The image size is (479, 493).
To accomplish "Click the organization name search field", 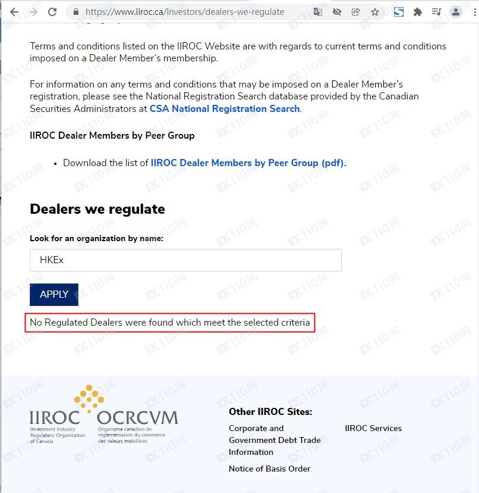I will pos(185,260).
